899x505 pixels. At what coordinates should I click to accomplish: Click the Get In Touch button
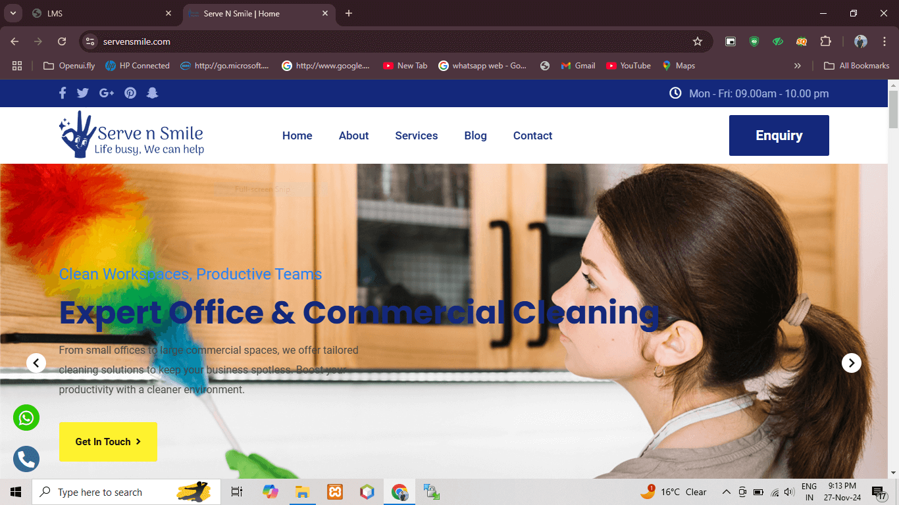tap(108, 442)
